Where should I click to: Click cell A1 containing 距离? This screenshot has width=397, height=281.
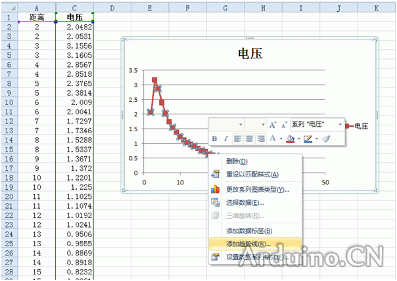pyautogui.click(x=37, y=17)
